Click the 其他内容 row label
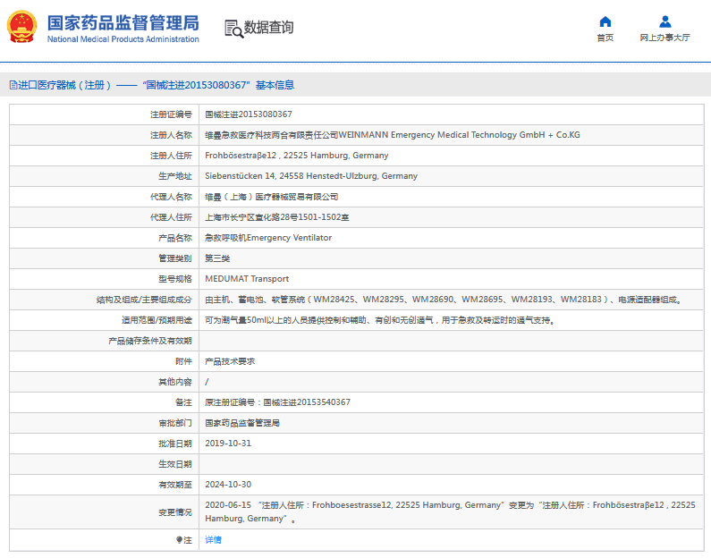The width and height of the screenshot is (711, 558). click(x=175, y=382)
